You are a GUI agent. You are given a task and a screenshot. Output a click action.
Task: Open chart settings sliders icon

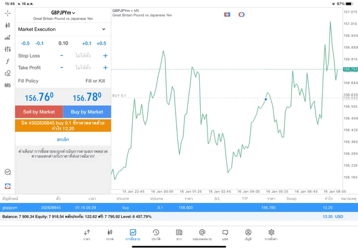coord(7,49)
